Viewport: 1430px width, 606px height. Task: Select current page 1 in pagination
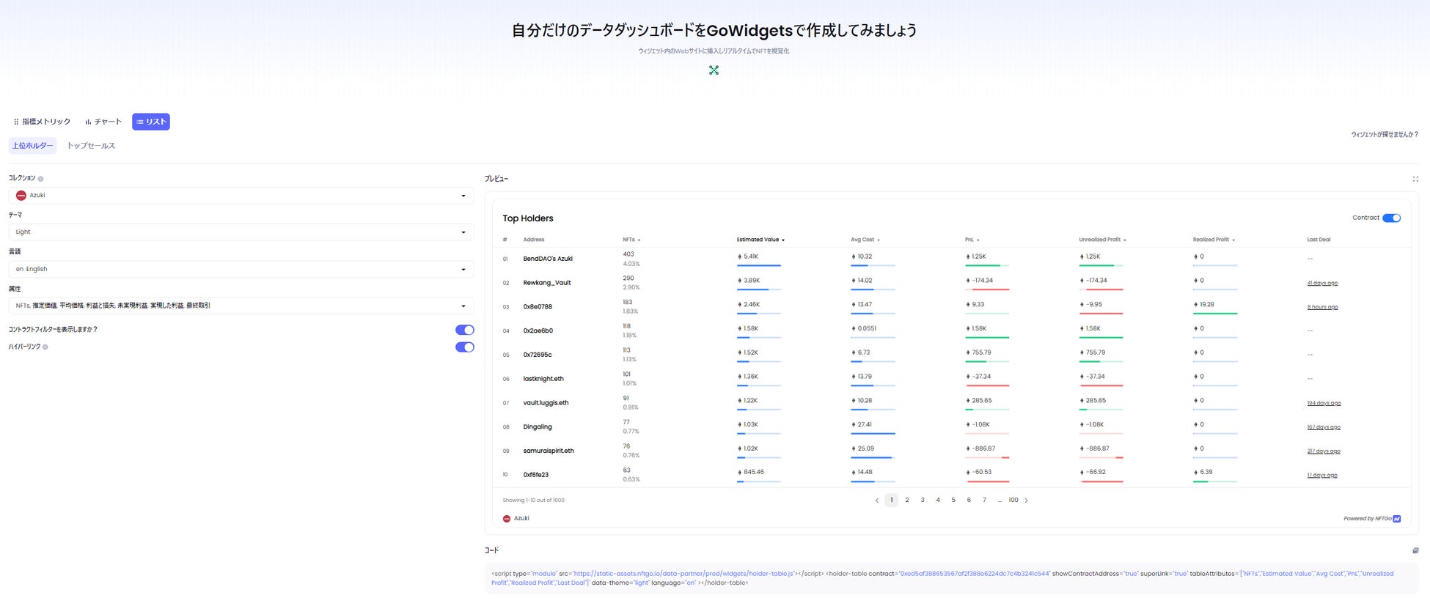(892, 500)
